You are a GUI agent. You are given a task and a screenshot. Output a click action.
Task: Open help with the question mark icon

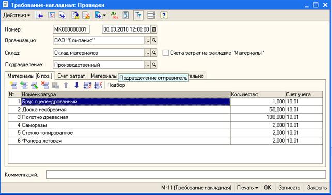164,16
